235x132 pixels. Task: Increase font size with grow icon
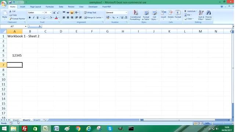click(54, 12)
